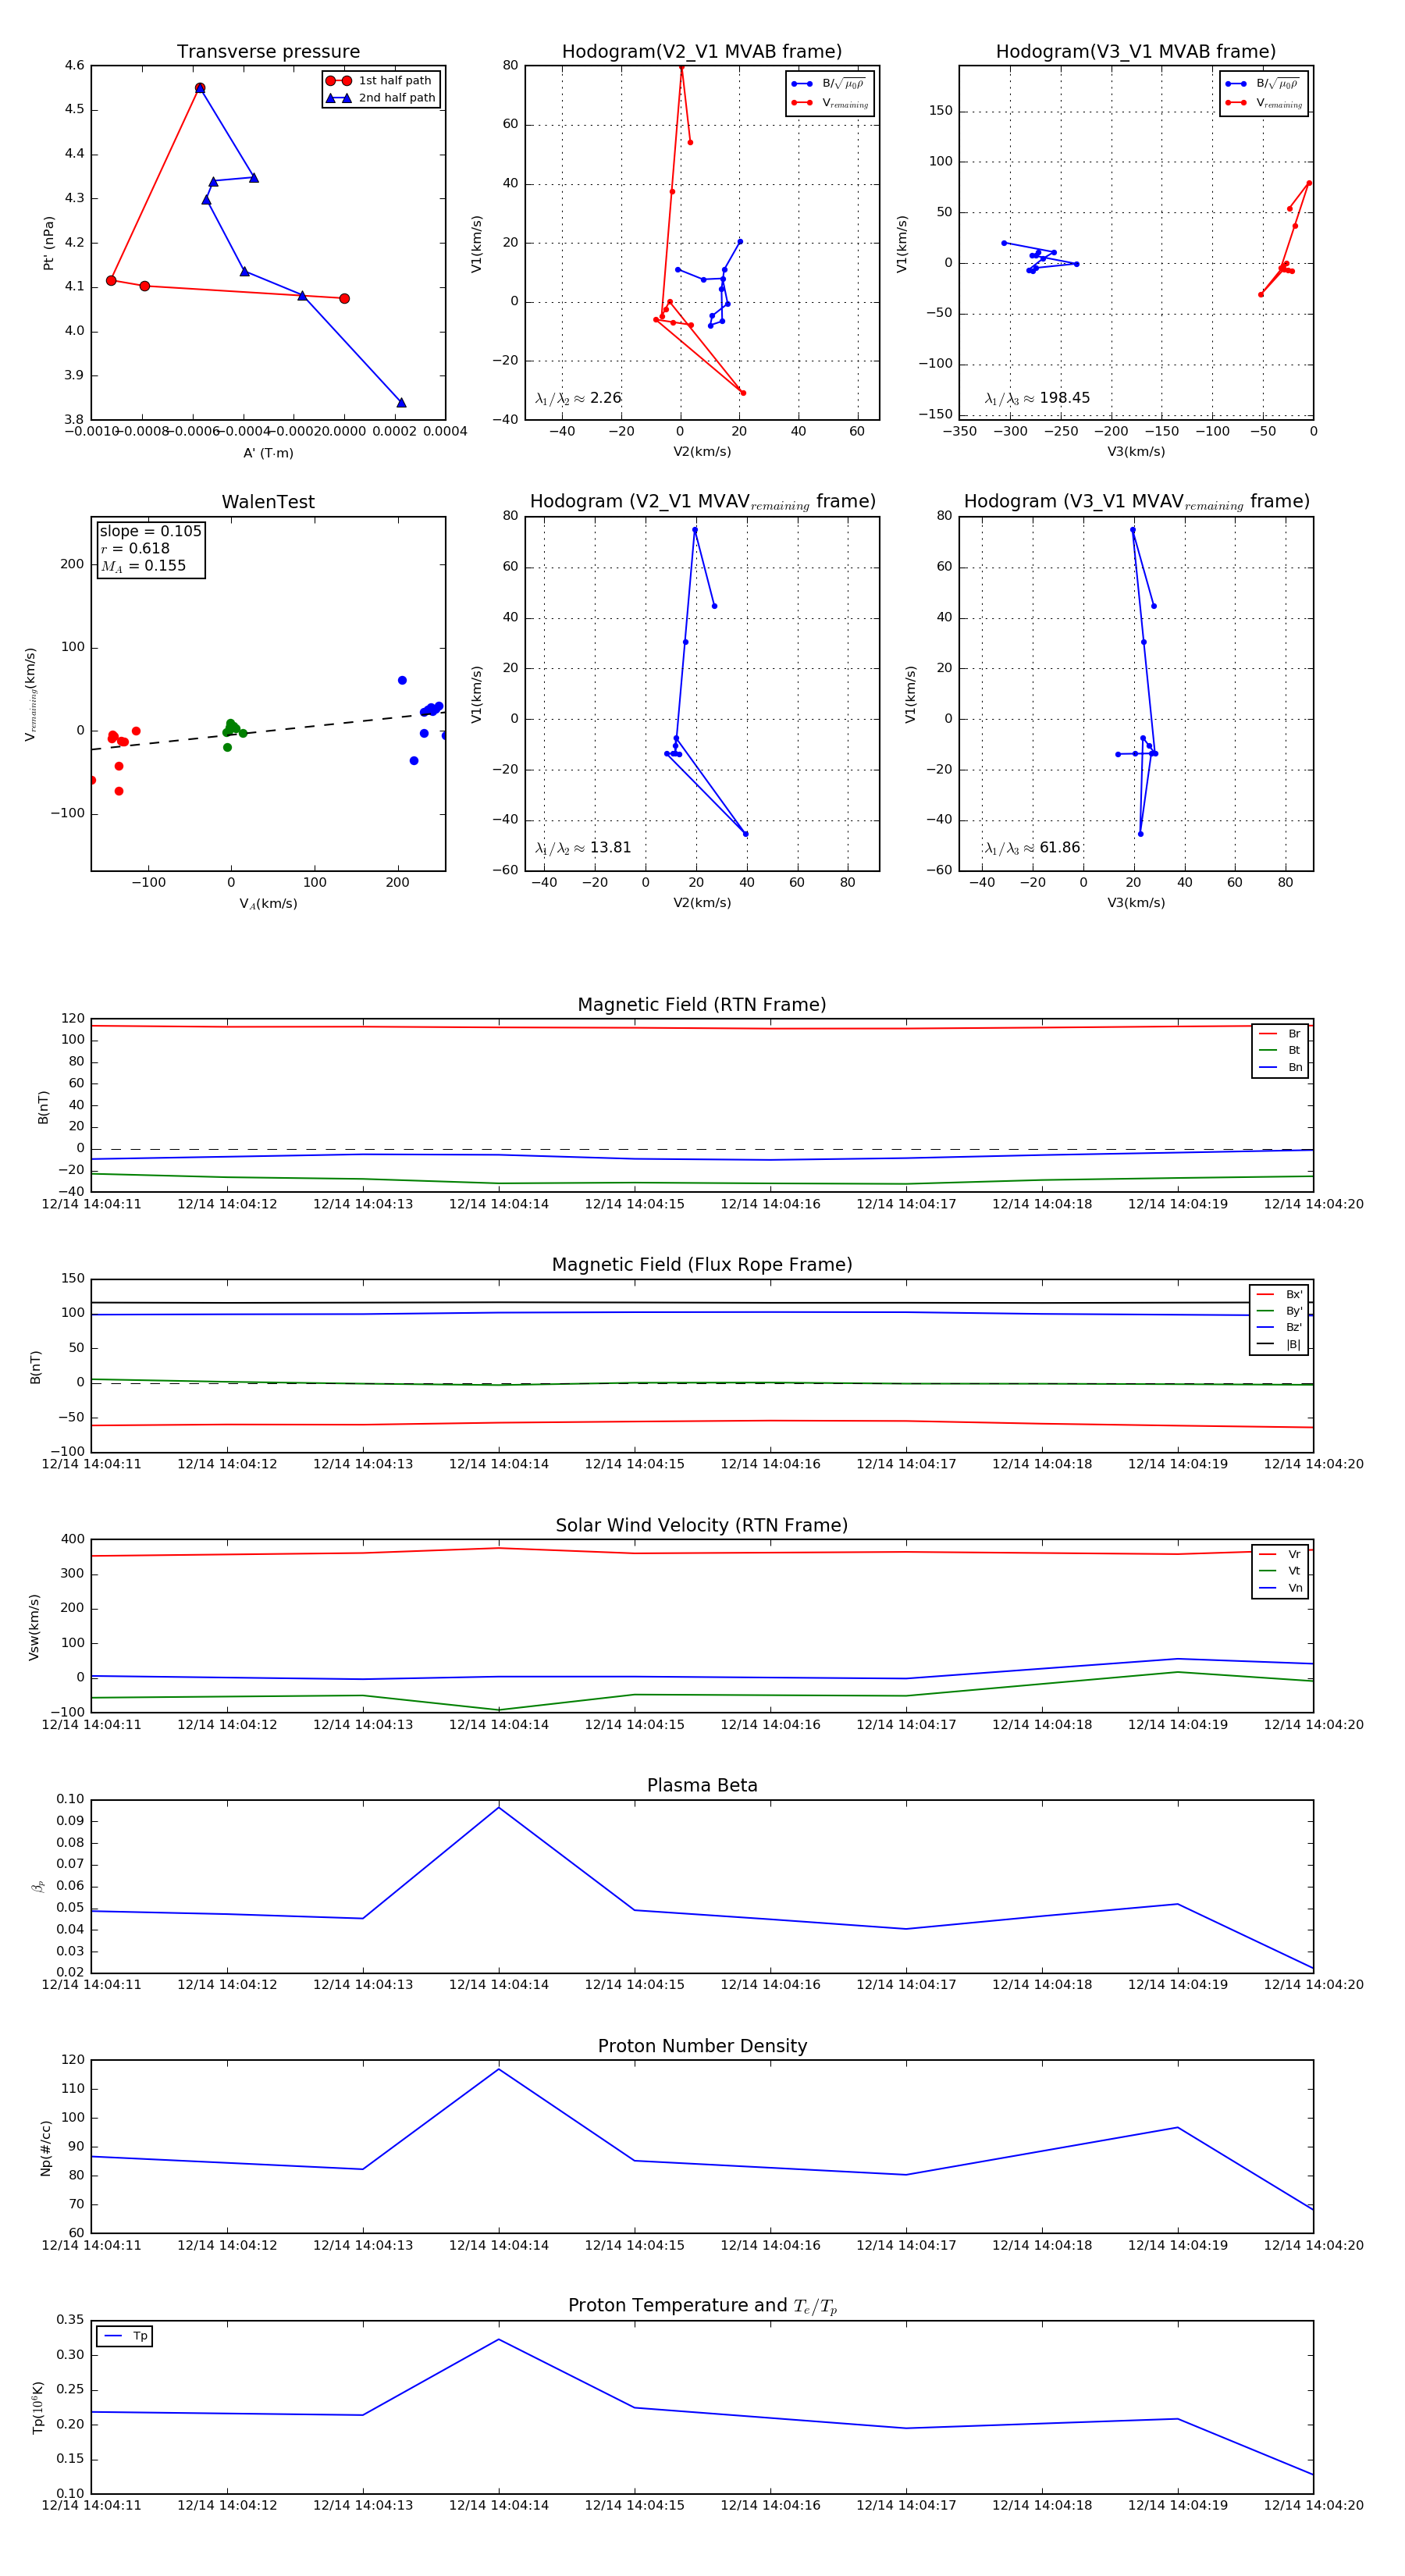Select the 'Bn' legend entry
The width and height of the screenshot is (1405, 2576).
point(1280,1067)
